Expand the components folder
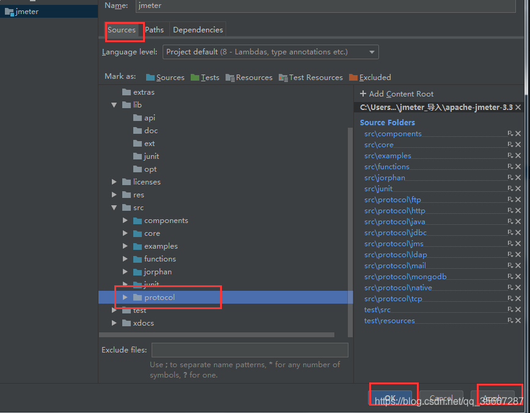 [x=125, y=221]
